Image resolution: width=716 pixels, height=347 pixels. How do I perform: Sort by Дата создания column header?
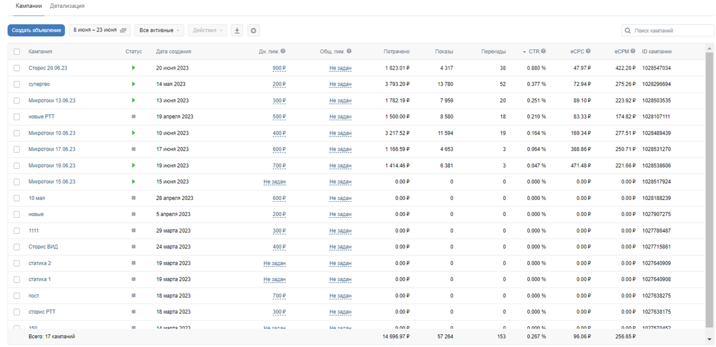click(174, 52)
